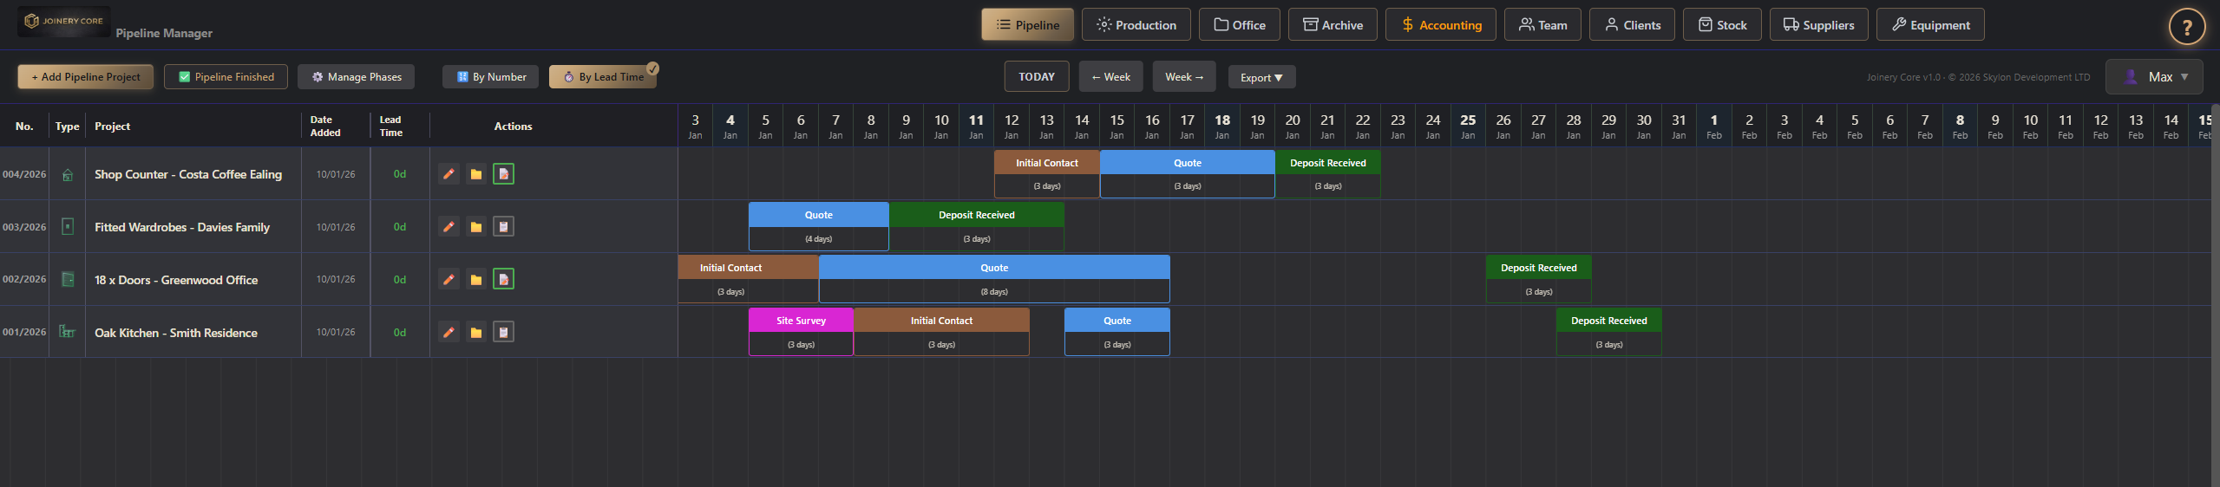Viewport: 2220px width, 487px height.
Task: Toggle Pipeline Finished checkbox button
Action: (x=226, y=77)
